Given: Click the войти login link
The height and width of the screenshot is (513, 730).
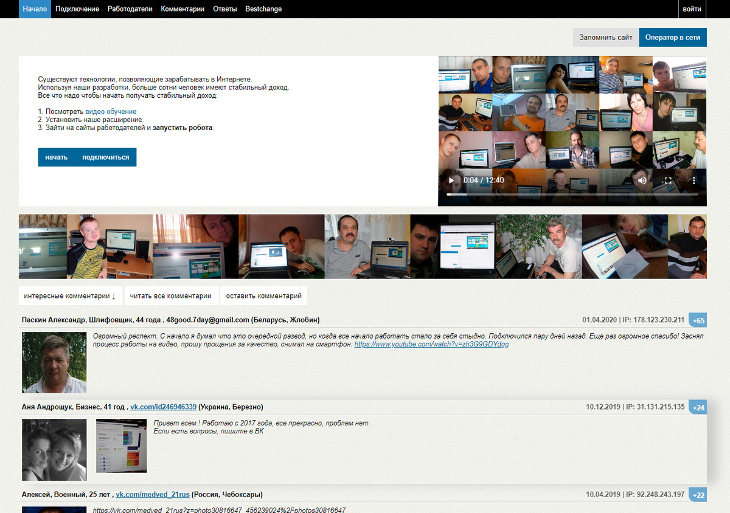Looking at the screenshot, I should coord(692,9).
